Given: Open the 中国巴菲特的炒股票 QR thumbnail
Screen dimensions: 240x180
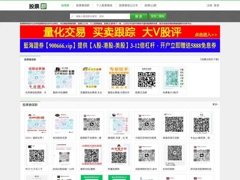Looking at the screenshot, I should [x=146, y=123].
